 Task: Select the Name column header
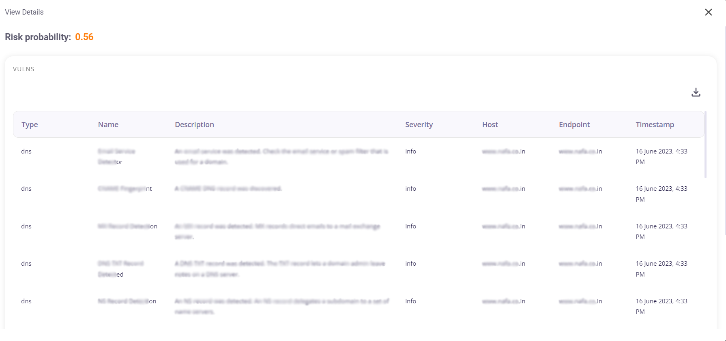(108, 125)
